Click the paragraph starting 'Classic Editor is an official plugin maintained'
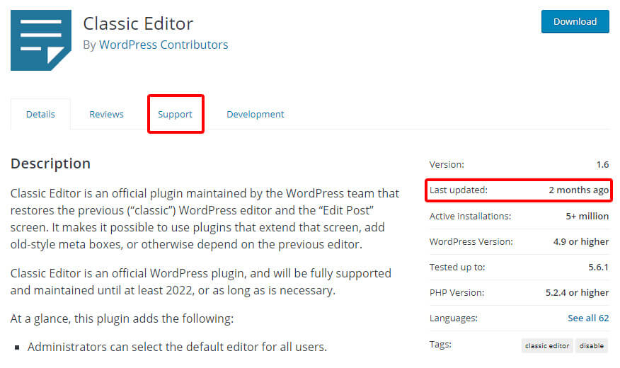This screenshot has width=620, height=368. [x=205, y=219]
